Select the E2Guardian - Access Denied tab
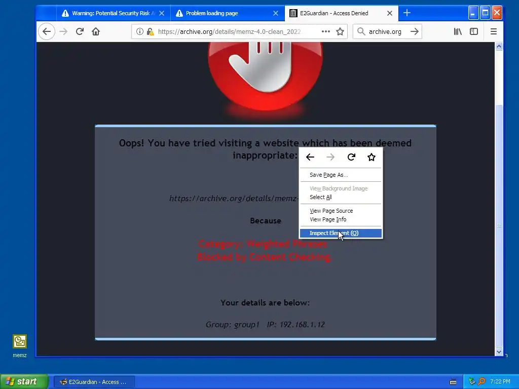The width and height of the screenshot is (519, 389). point(341,13)
